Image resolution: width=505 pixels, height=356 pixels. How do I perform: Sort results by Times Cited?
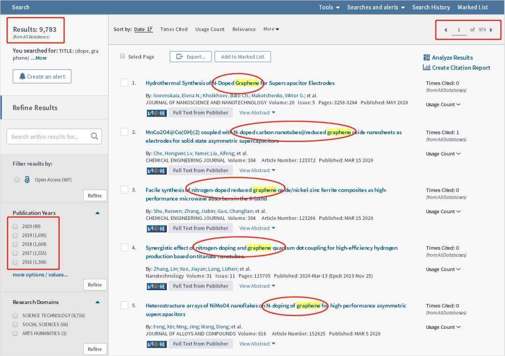click(173, 29)
